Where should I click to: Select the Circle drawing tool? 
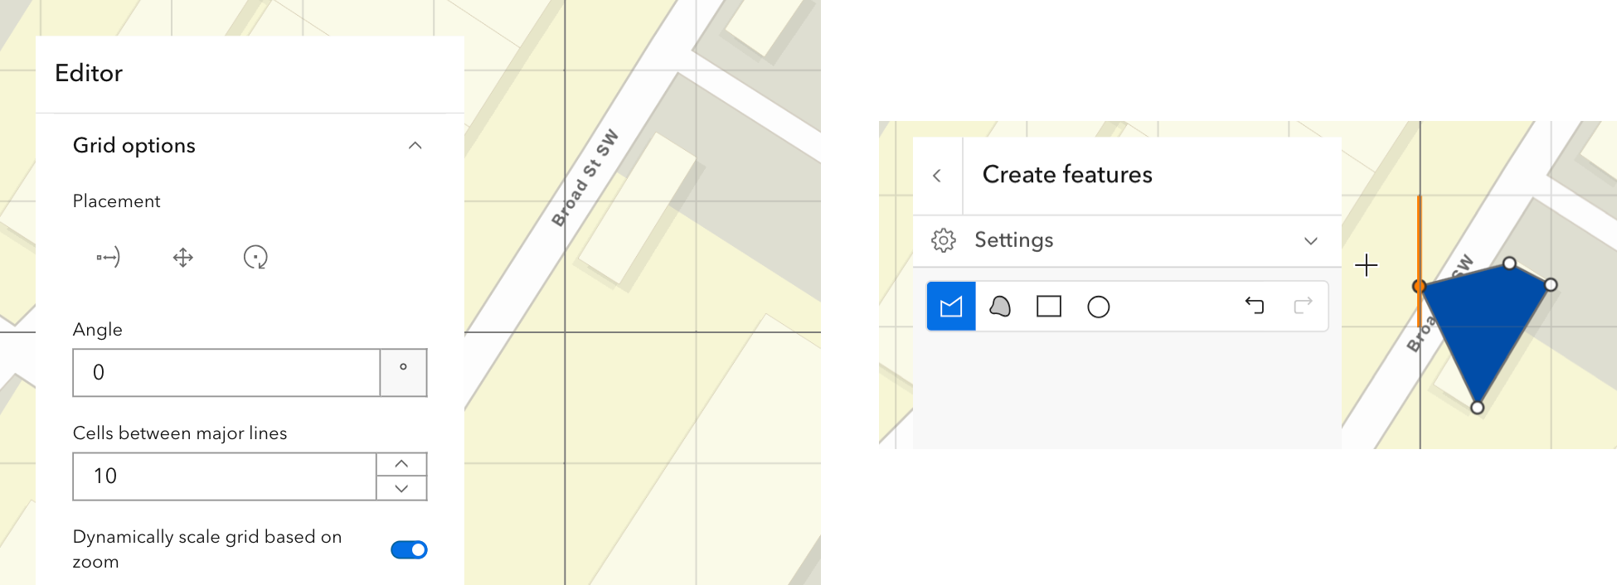click(x=1099, y=306)
